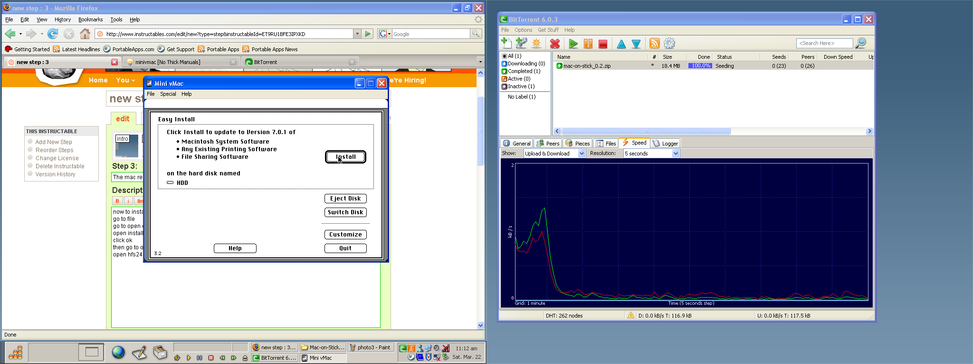Open Firefox search engine dropdown
This screenshot has height=364, width=973.
[x=384, y=34]
